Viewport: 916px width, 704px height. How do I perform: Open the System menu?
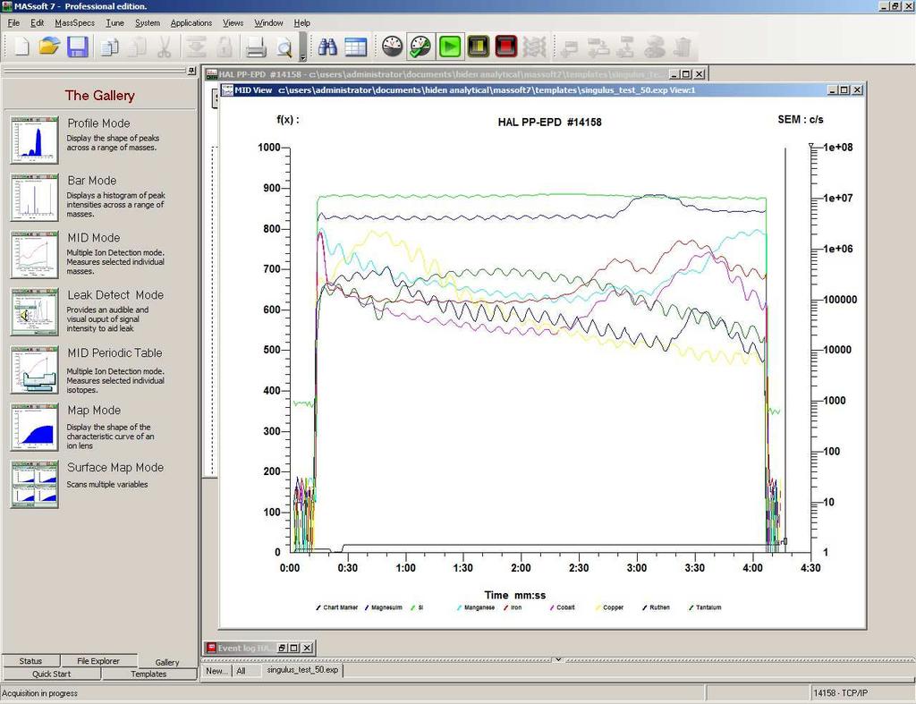[148, 22]
